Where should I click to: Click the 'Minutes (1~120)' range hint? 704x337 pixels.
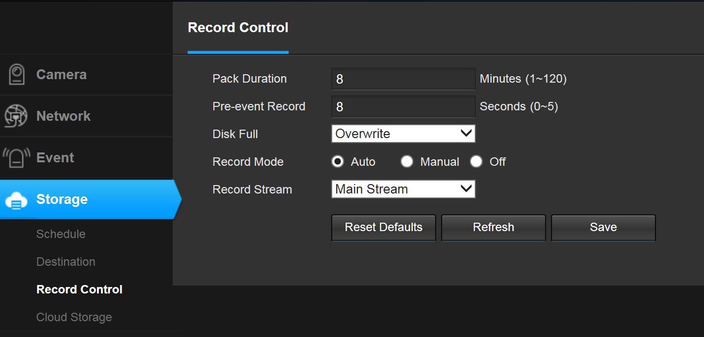pyautogui.click(x=523, y=79)
